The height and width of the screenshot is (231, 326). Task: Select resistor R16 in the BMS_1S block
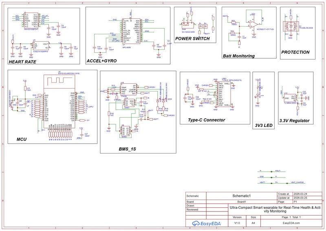tap(109, 113)
